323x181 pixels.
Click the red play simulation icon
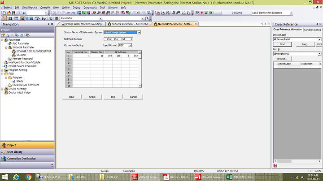[202, 13]
